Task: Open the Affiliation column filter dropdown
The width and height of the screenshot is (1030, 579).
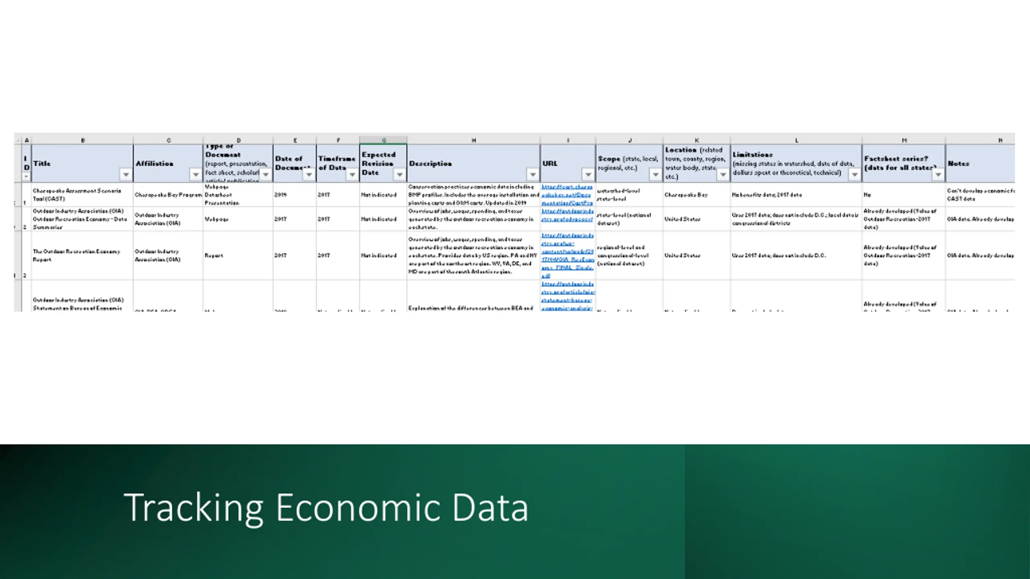Action: (x=196, y=175)
